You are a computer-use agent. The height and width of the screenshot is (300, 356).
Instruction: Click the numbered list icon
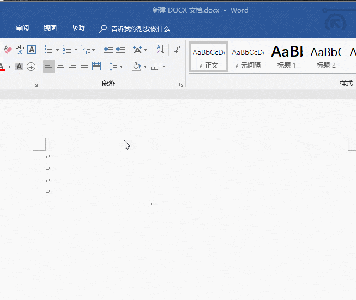tap(67, 50)
